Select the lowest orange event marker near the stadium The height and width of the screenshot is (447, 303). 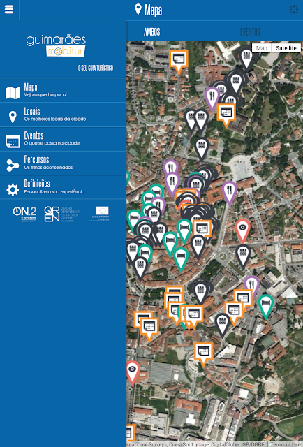pyautogui.click(x=204, y=354)
